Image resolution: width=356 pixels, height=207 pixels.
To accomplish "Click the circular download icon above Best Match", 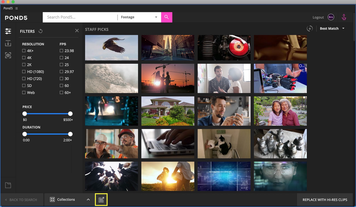I will pyautogui.click(x=310, y=28).
